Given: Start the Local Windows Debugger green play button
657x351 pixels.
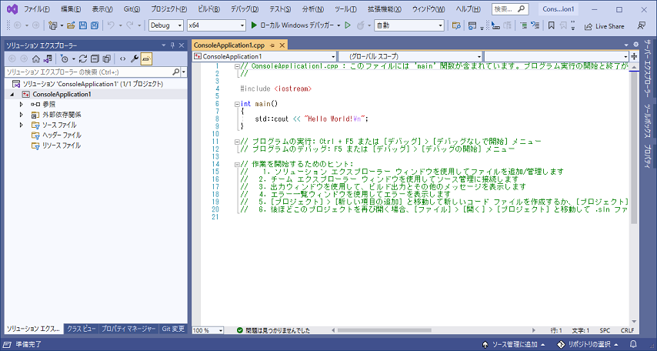Looking at the screenshot, I should (254, 25).
